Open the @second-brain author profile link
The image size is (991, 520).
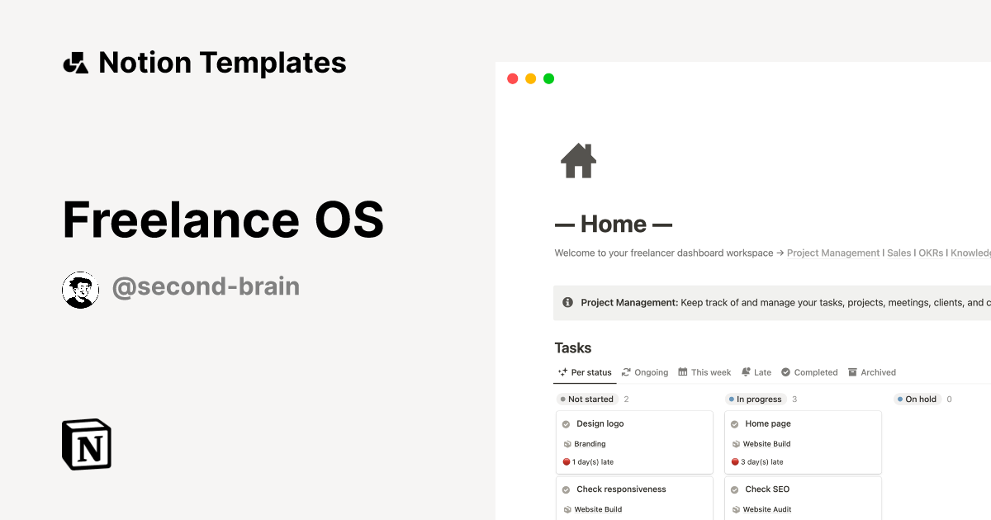tap(206, 287)
